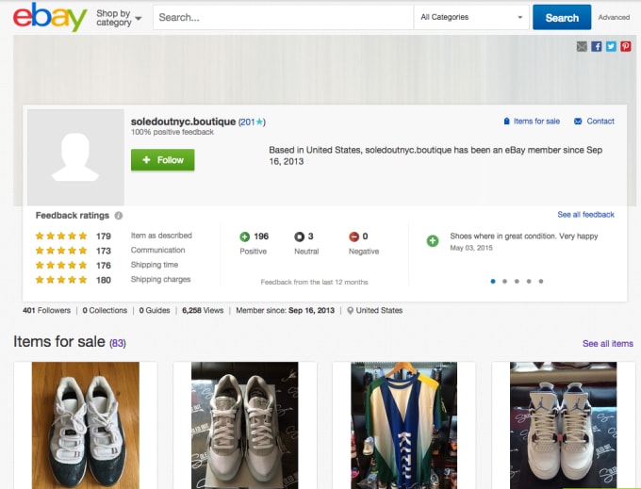Open the white and black sneakers listing thumbnail
This screenshot has width=641, height=489.
point(86,425)
